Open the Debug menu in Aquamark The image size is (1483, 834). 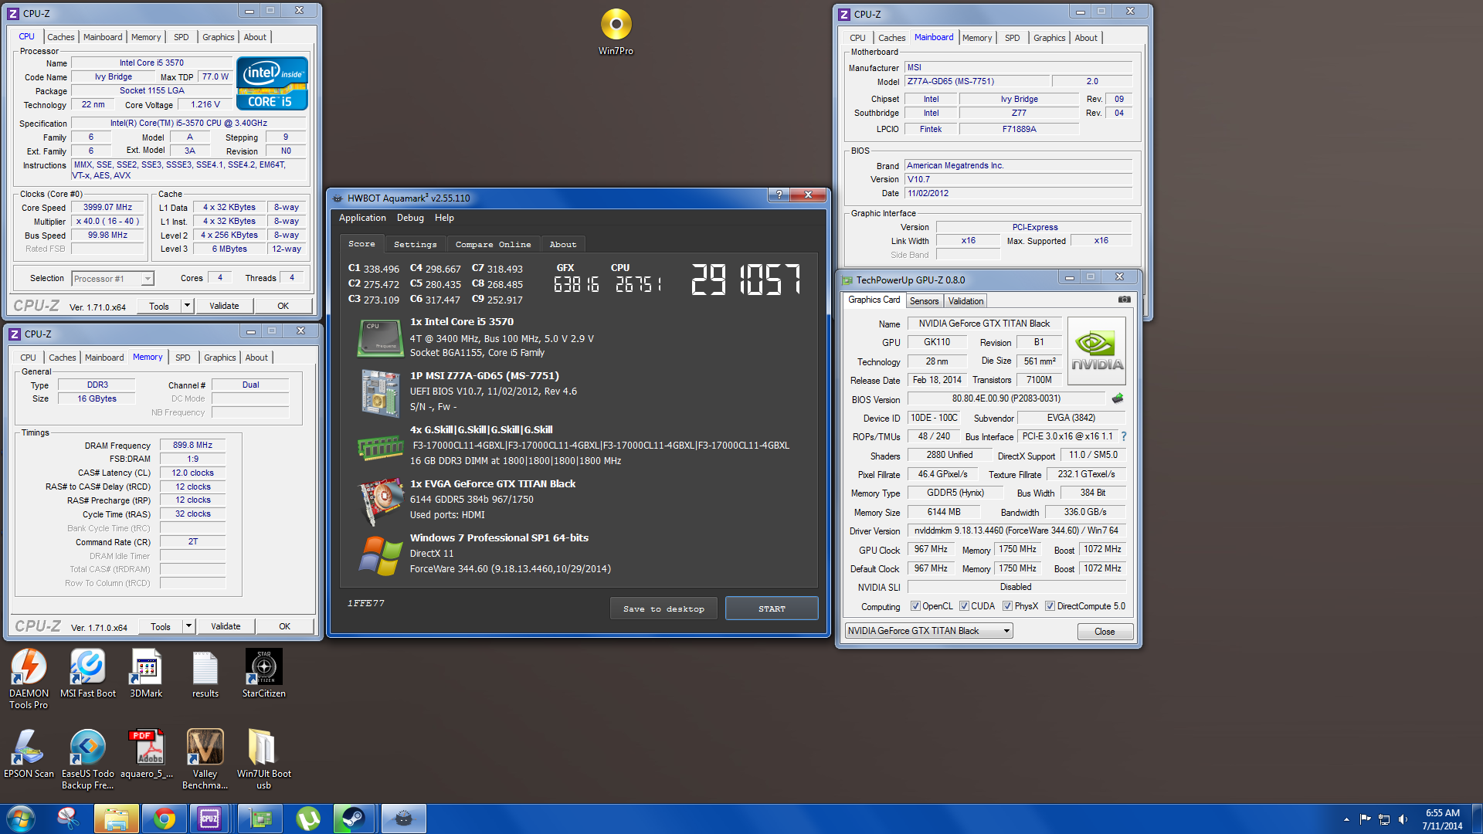[x=410, y=218]
